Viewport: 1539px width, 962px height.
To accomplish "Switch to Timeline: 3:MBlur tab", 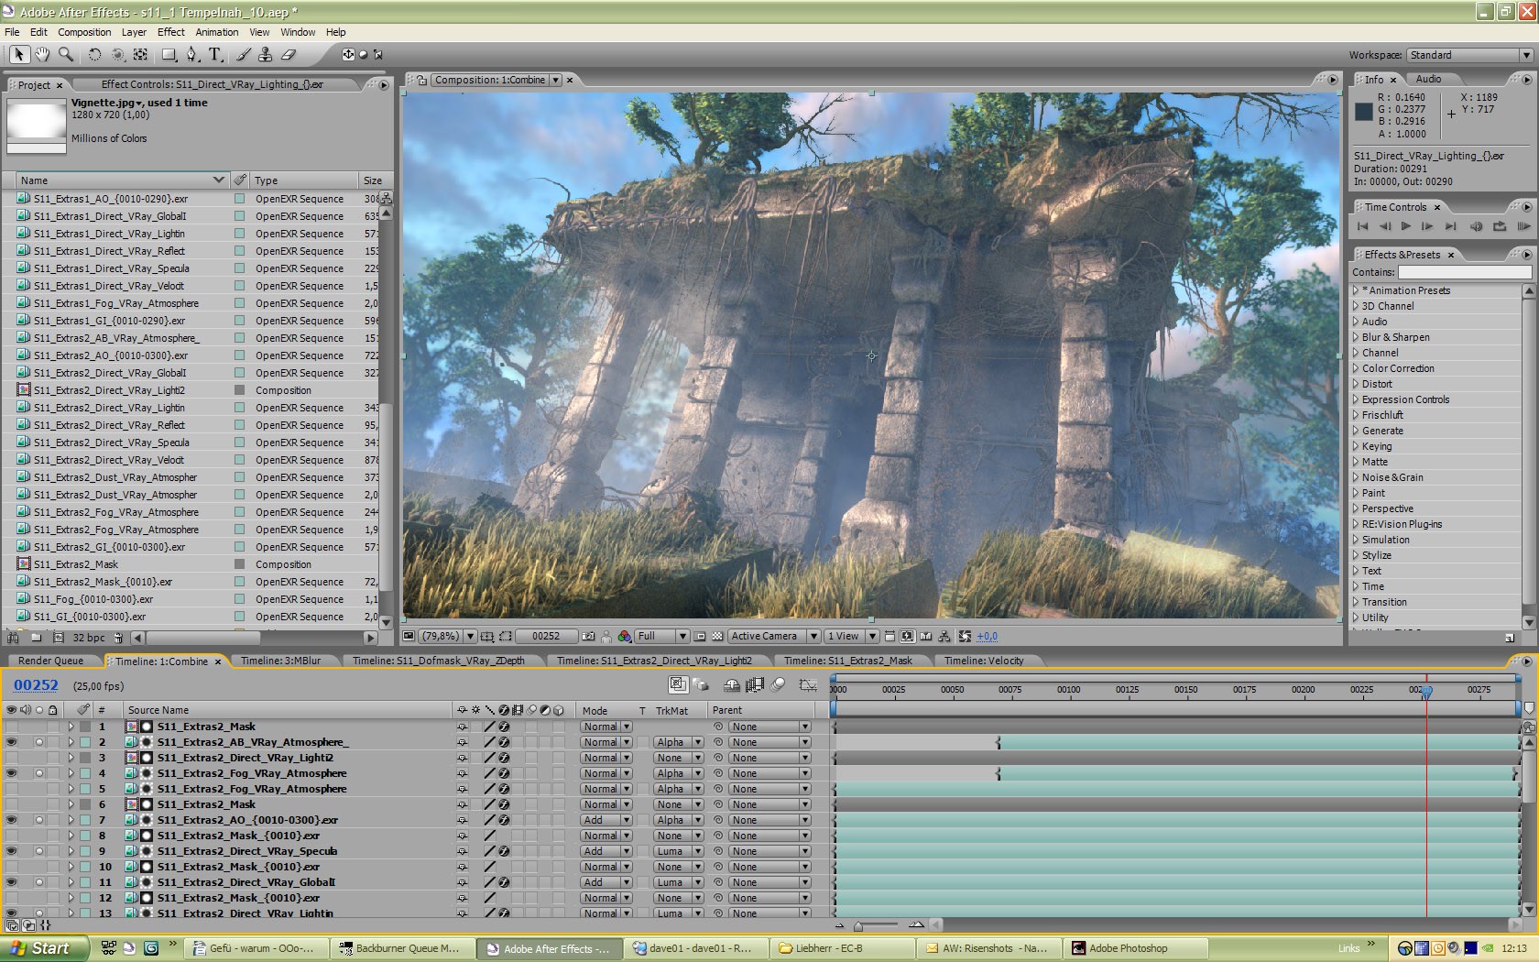I will pos(280,661).
